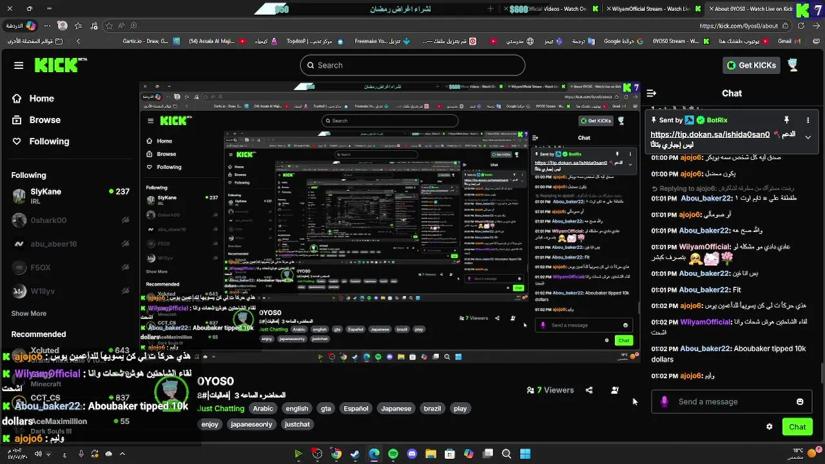Open File Explorer from the taskbar
Image resolution: width=825 pixels, height=464 pixels.
(x=431, y=454)
